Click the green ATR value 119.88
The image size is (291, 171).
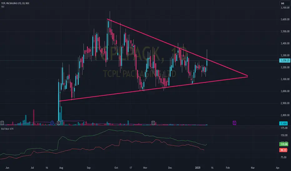coord(284,144)
